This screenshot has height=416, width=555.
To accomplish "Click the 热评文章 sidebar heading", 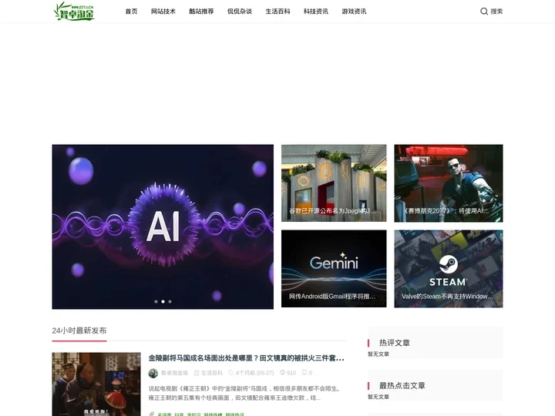I will 395,343.
